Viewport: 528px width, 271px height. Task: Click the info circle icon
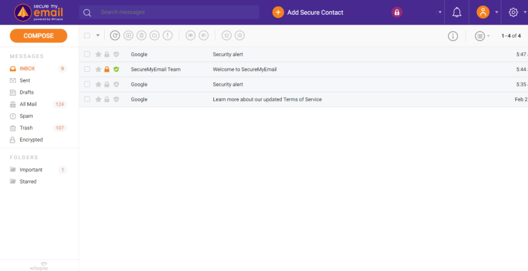(453, 36)
